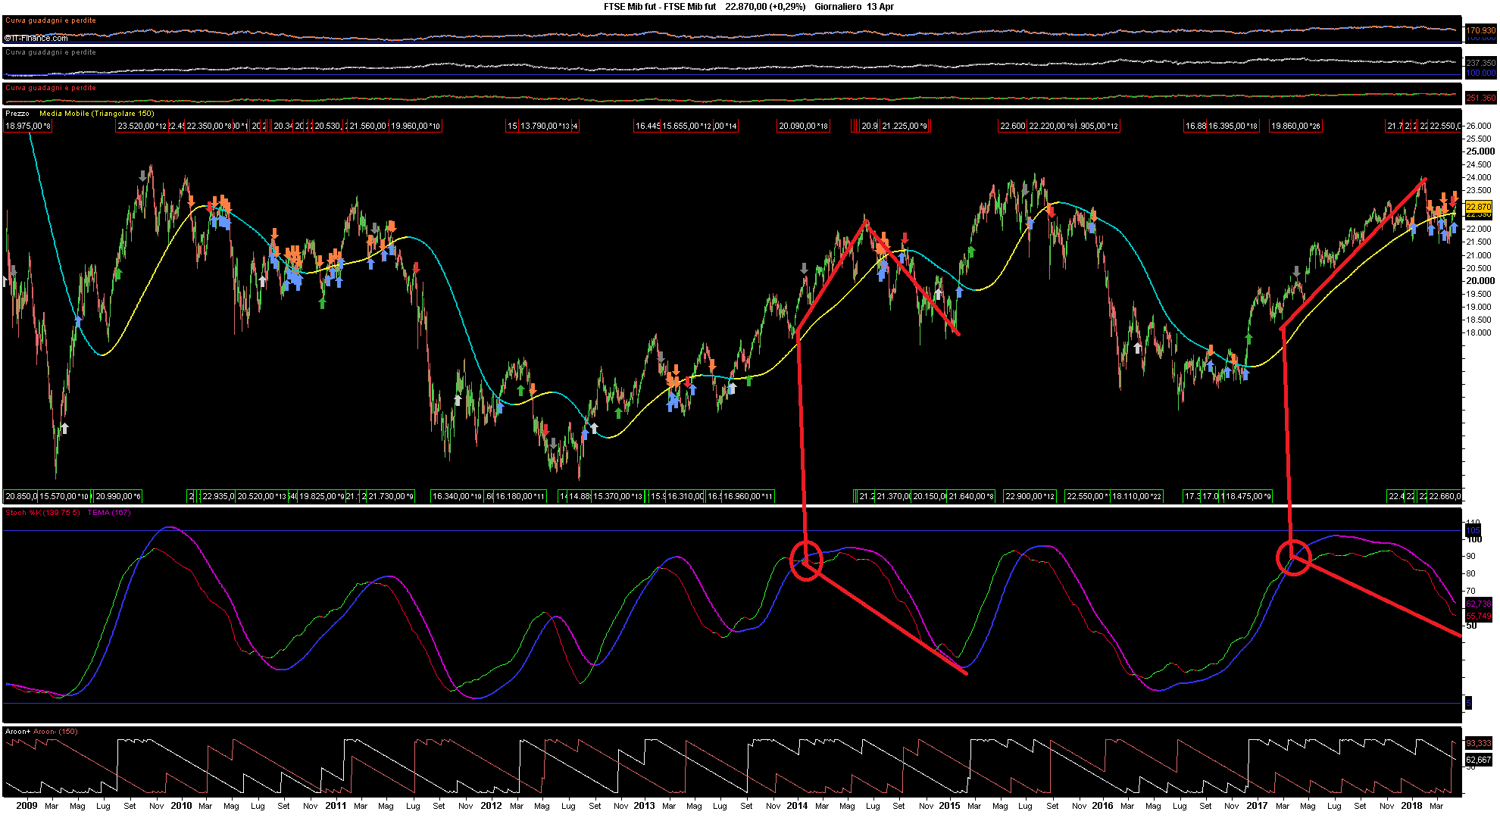Click the FTSE Mib fut chart title
1500x818 pixels.
[659, 7]
